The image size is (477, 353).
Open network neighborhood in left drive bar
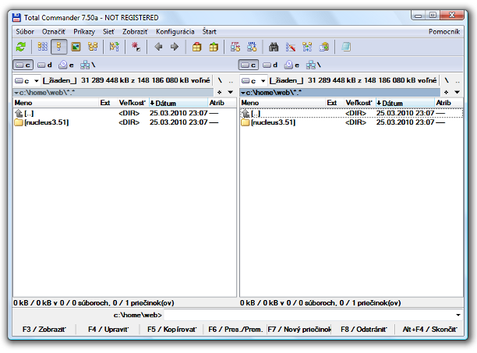pos(87,65)
